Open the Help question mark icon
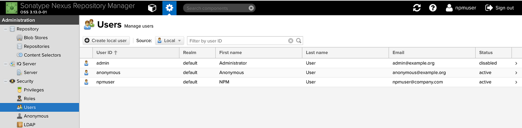The height and width of the screenshot is (128, 522). coord(433,8)
